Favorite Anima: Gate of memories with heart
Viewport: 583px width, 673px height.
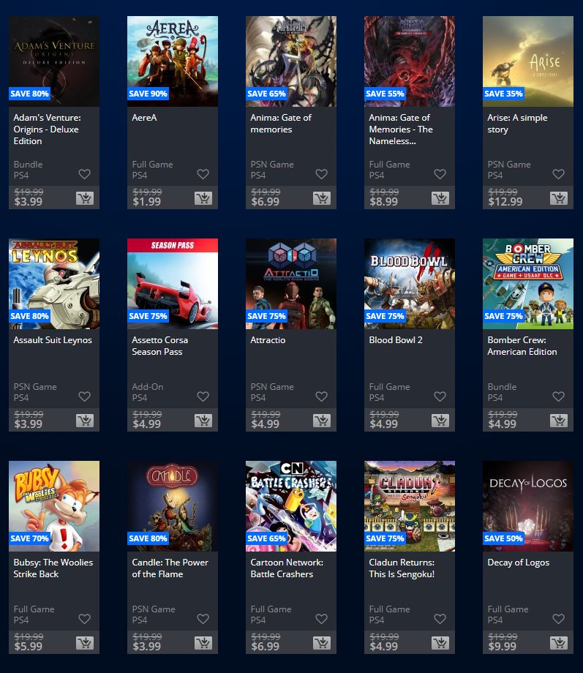pos(322,174)
